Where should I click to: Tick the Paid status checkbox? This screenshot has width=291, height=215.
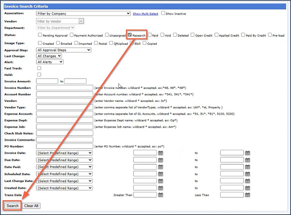tap(150, 35)
